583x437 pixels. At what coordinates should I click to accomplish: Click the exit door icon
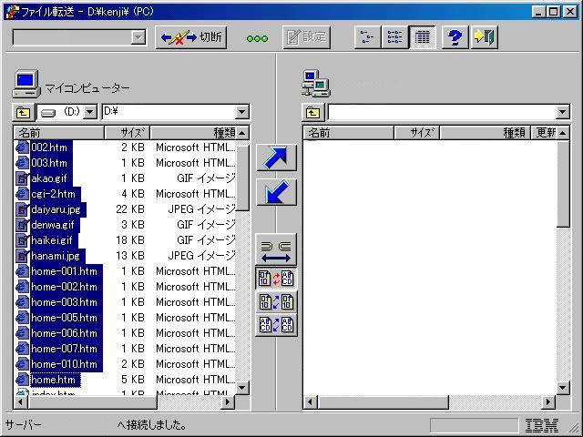[484, 37]
